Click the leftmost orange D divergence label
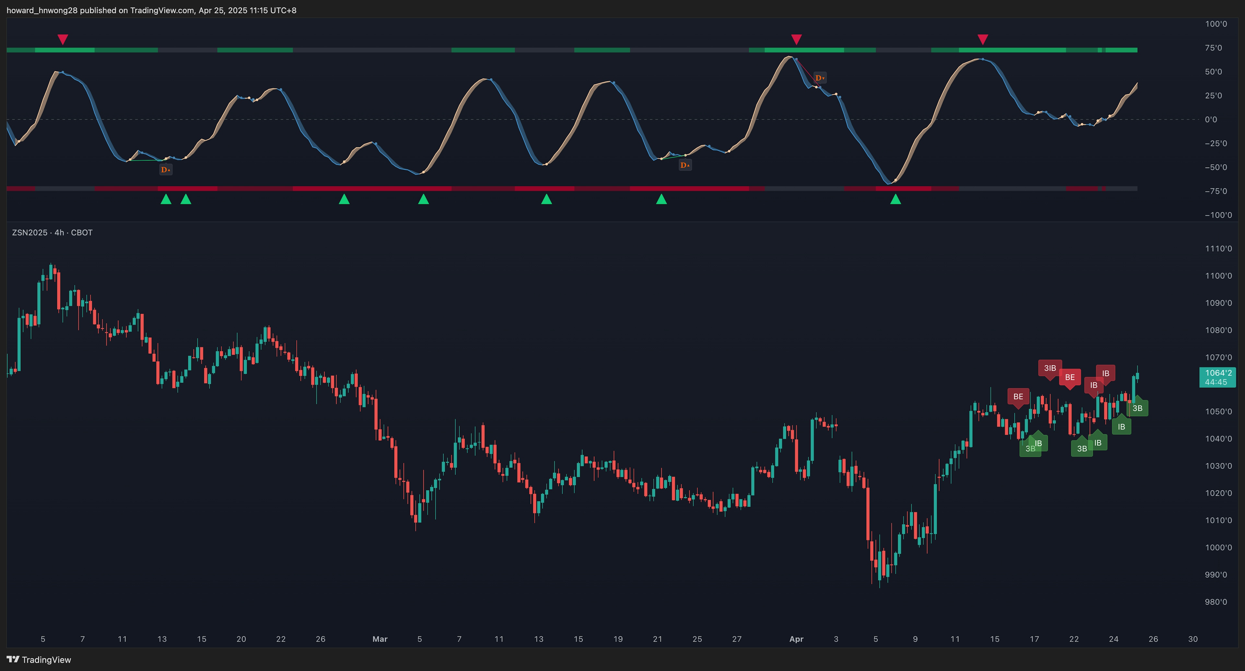 tap(165, 170)
